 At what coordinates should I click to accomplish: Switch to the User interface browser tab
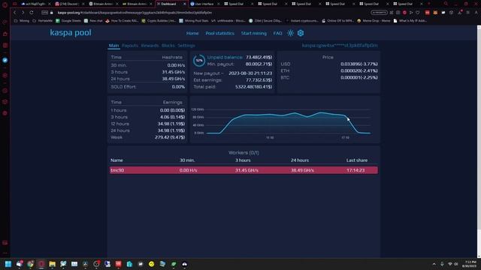pos(204,4)
